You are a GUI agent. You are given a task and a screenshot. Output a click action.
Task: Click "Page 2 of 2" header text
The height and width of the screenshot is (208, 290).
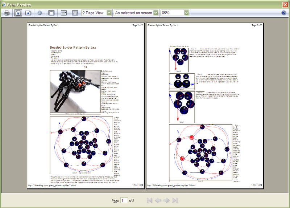[257, 25]
